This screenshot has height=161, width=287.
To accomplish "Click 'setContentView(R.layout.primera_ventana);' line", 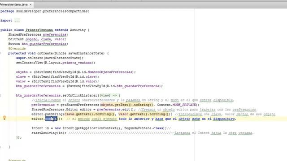I will point(56,63).
